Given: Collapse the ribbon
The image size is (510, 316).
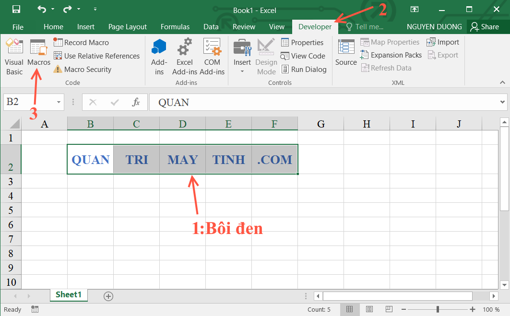Looking at the screenshot, I should 502,82.
